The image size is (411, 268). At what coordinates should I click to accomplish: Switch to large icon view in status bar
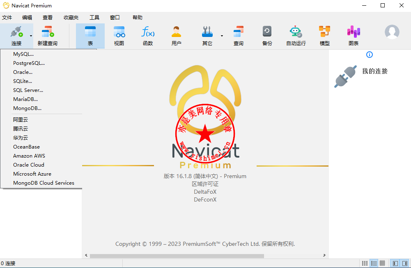coord(365,263)
